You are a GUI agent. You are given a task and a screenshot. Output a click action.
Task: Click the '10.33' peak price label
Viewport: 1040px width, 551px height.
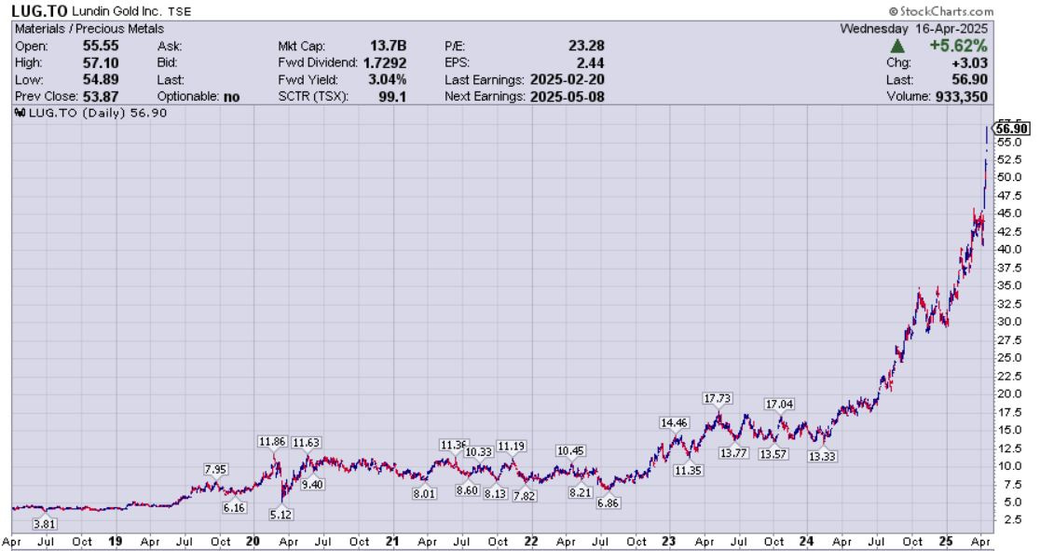478,452
